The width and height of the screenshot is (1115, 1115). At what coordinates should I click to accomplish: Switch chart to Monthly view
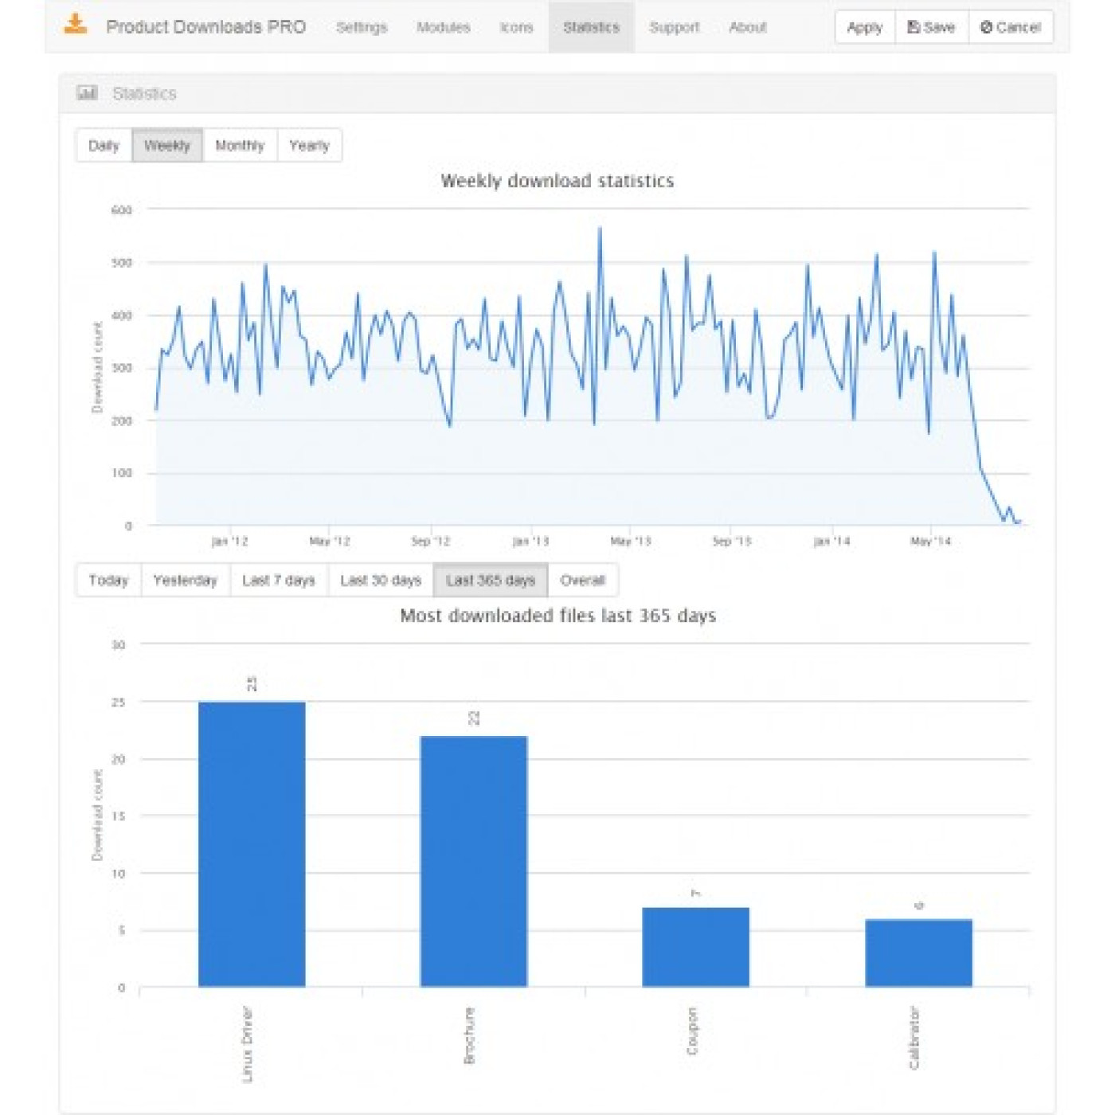coord(240,146)
